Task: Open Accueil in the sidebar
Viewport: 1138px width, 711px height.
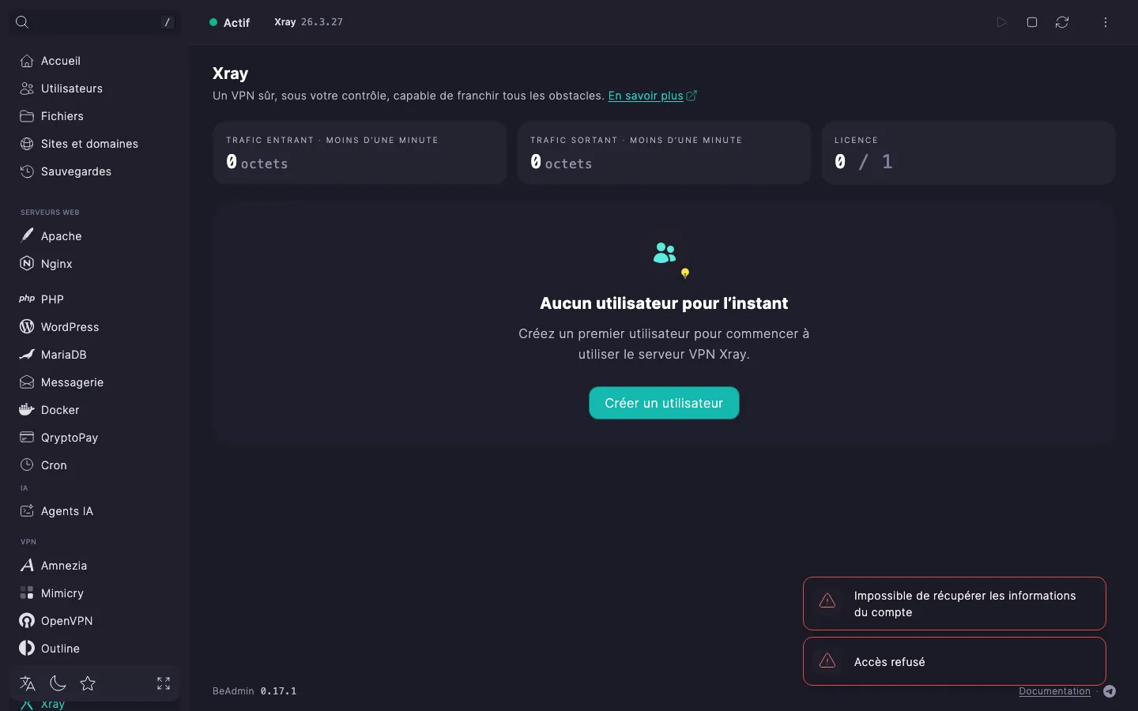Action: [x=95, y=61]
